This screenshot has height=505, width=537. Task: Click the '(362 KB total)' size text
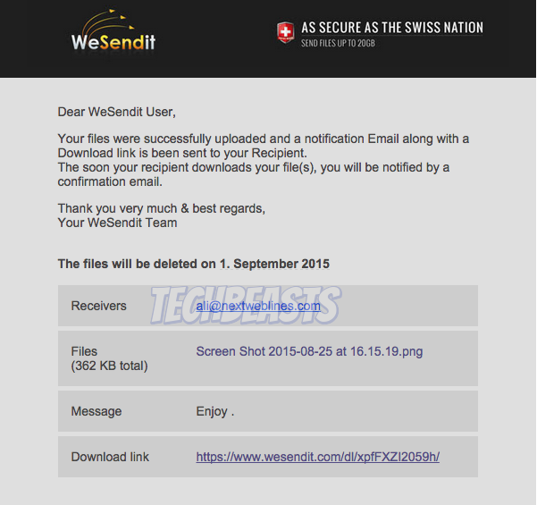pyautogui.click(x=109, y=366)
